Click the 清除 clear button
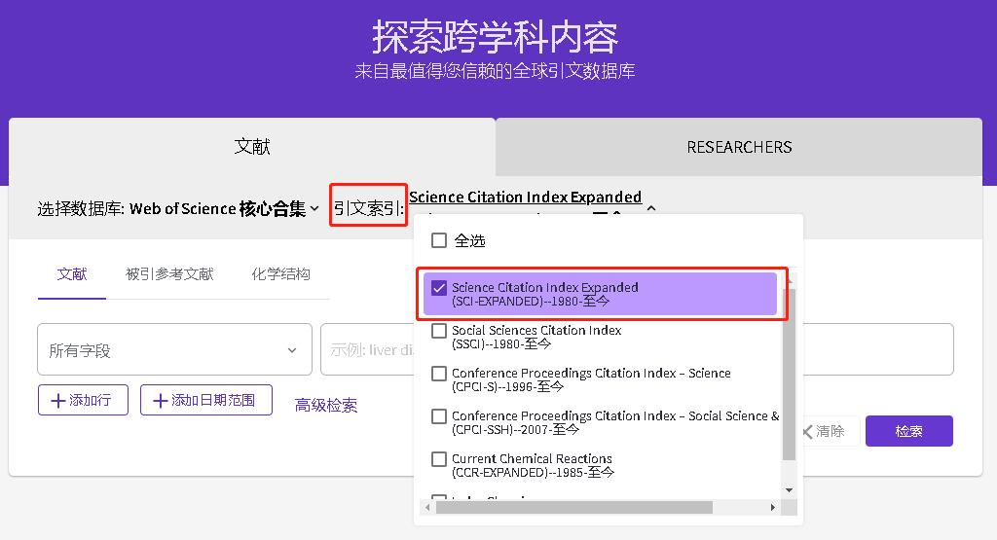This screenshot has width=997, height=540. (x=830, y=431)
